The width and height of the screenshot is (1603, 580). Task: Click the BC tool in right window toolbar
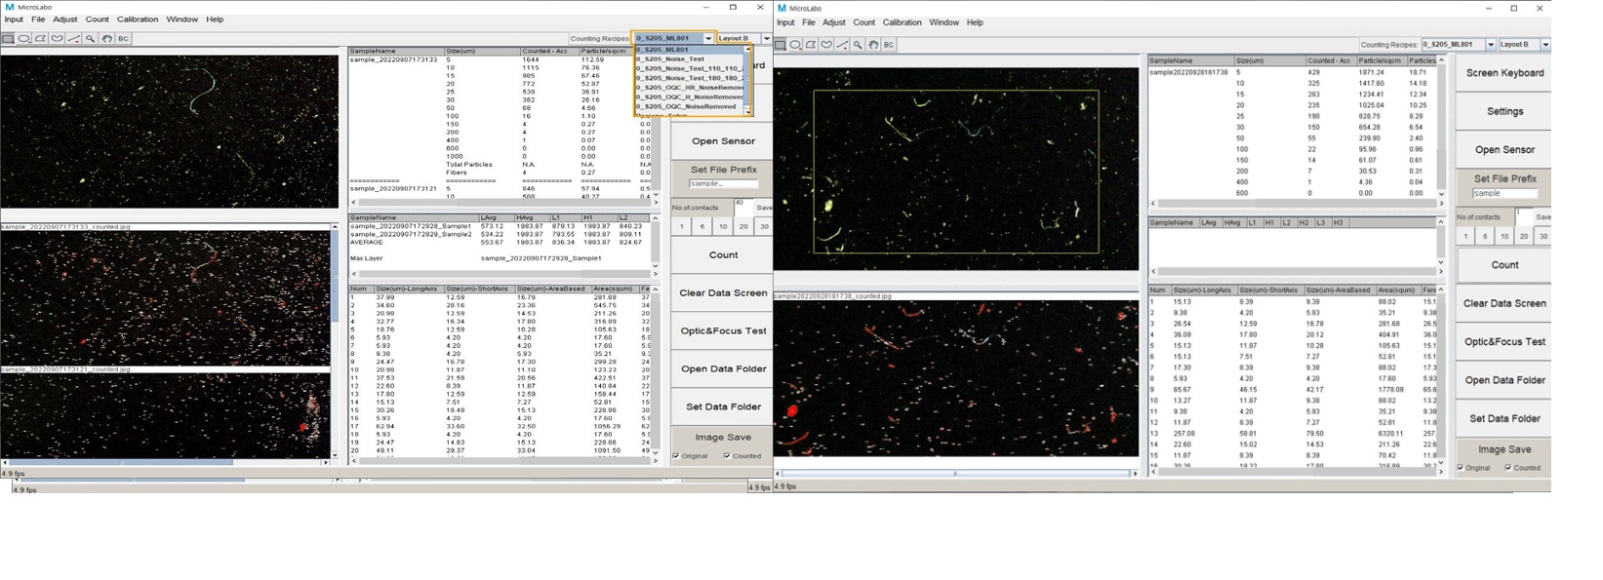coord(889,45)
